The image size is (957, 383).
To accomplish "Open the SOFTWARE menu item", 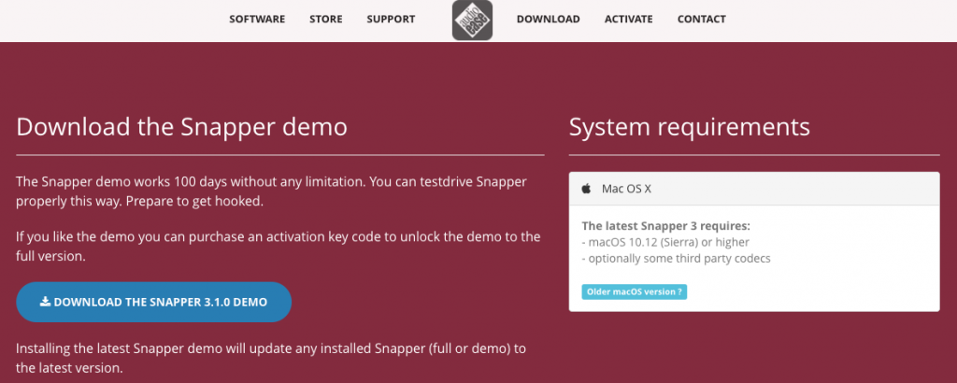I will 257,19.
